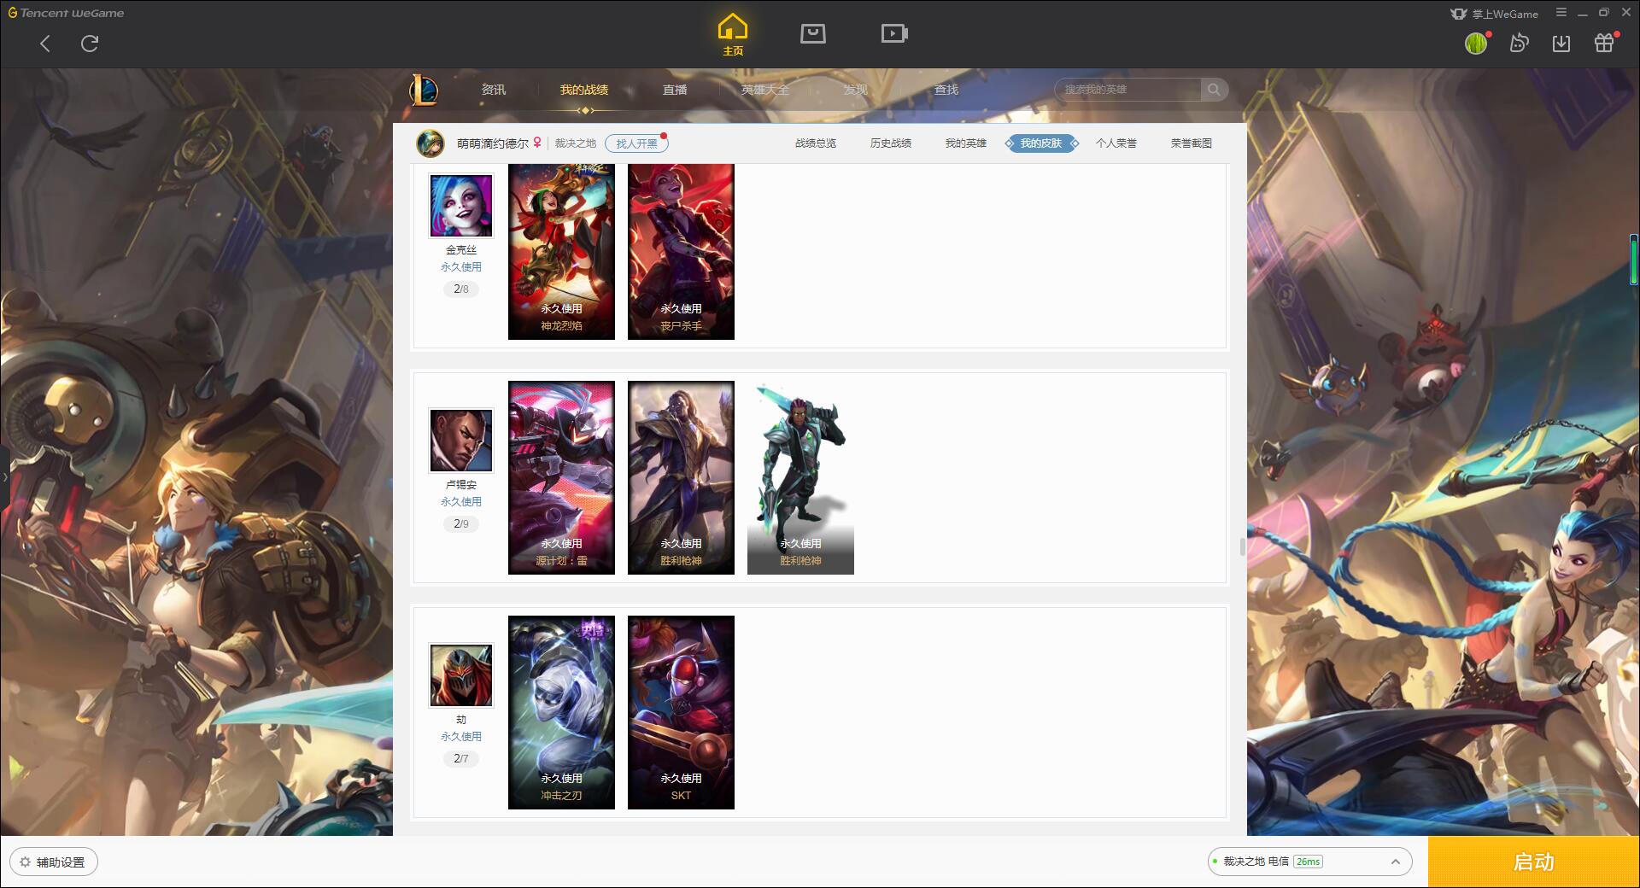Go back with the left arrow
This screenshot has height=888, width=1640.
click(45, 44)
